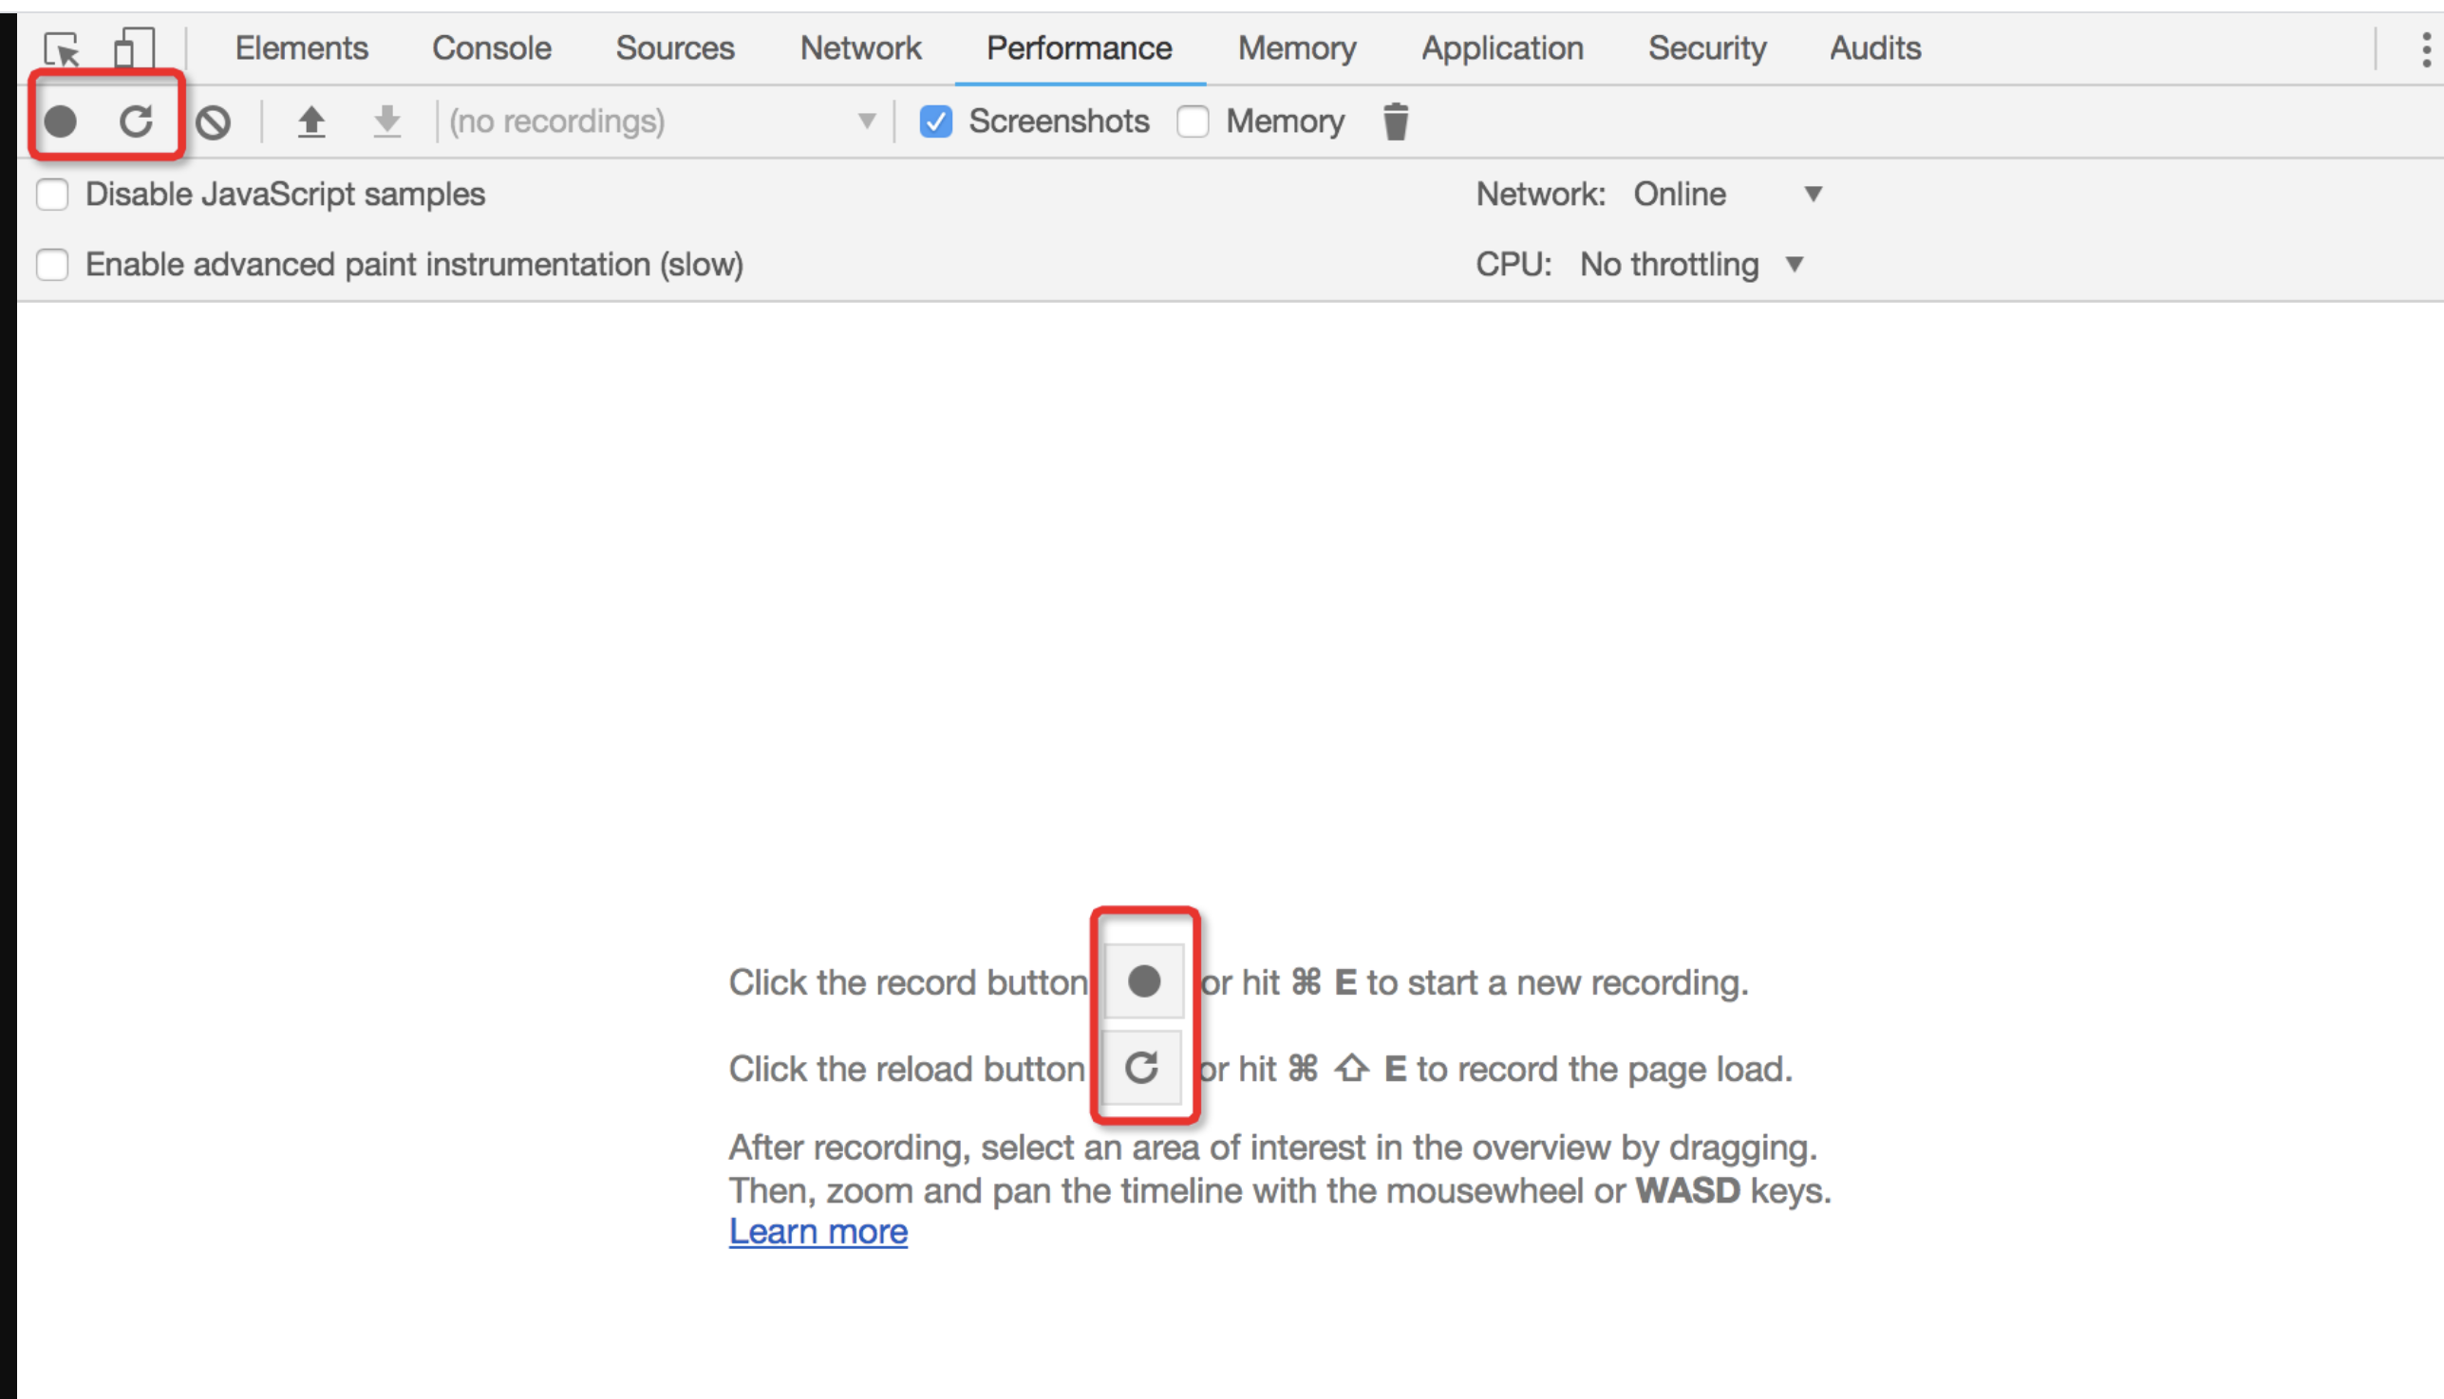Enable the Memory checkbox

point(1193,122)
